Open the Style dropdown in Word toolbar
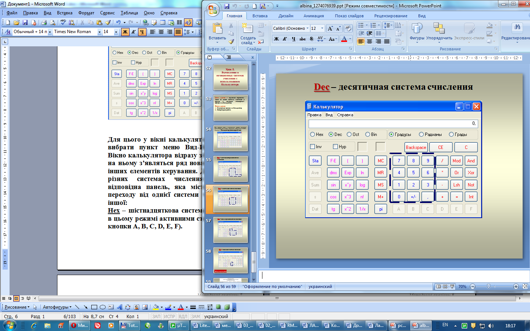530x331 pixels. [x=50, y=32]
